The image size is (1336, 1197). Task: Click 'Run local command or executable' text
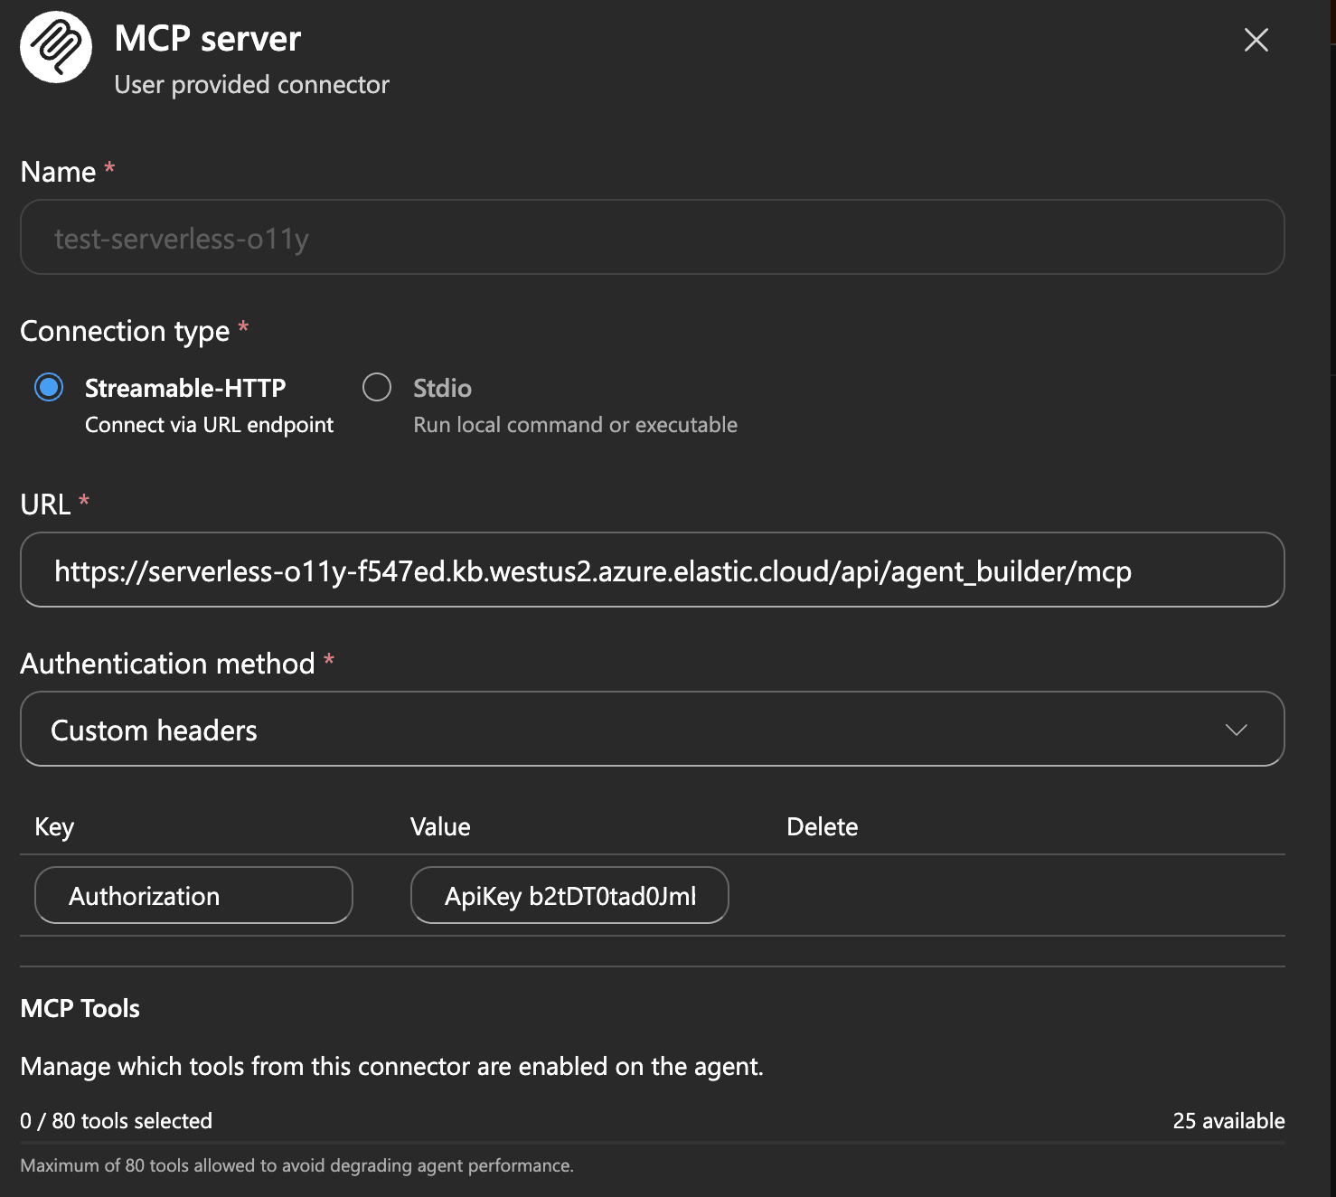pyautogui.click(x=575, y=425)
